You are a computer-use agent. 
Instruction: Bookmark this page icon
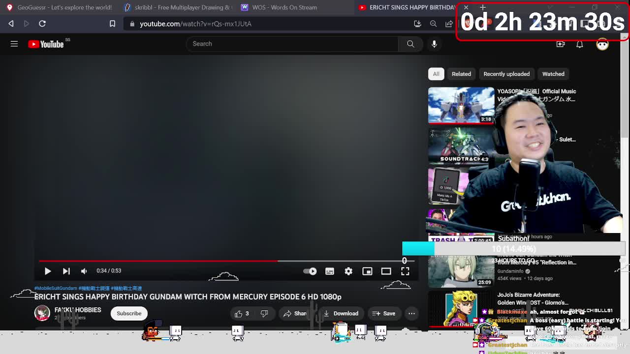click(x=112, y=24)
